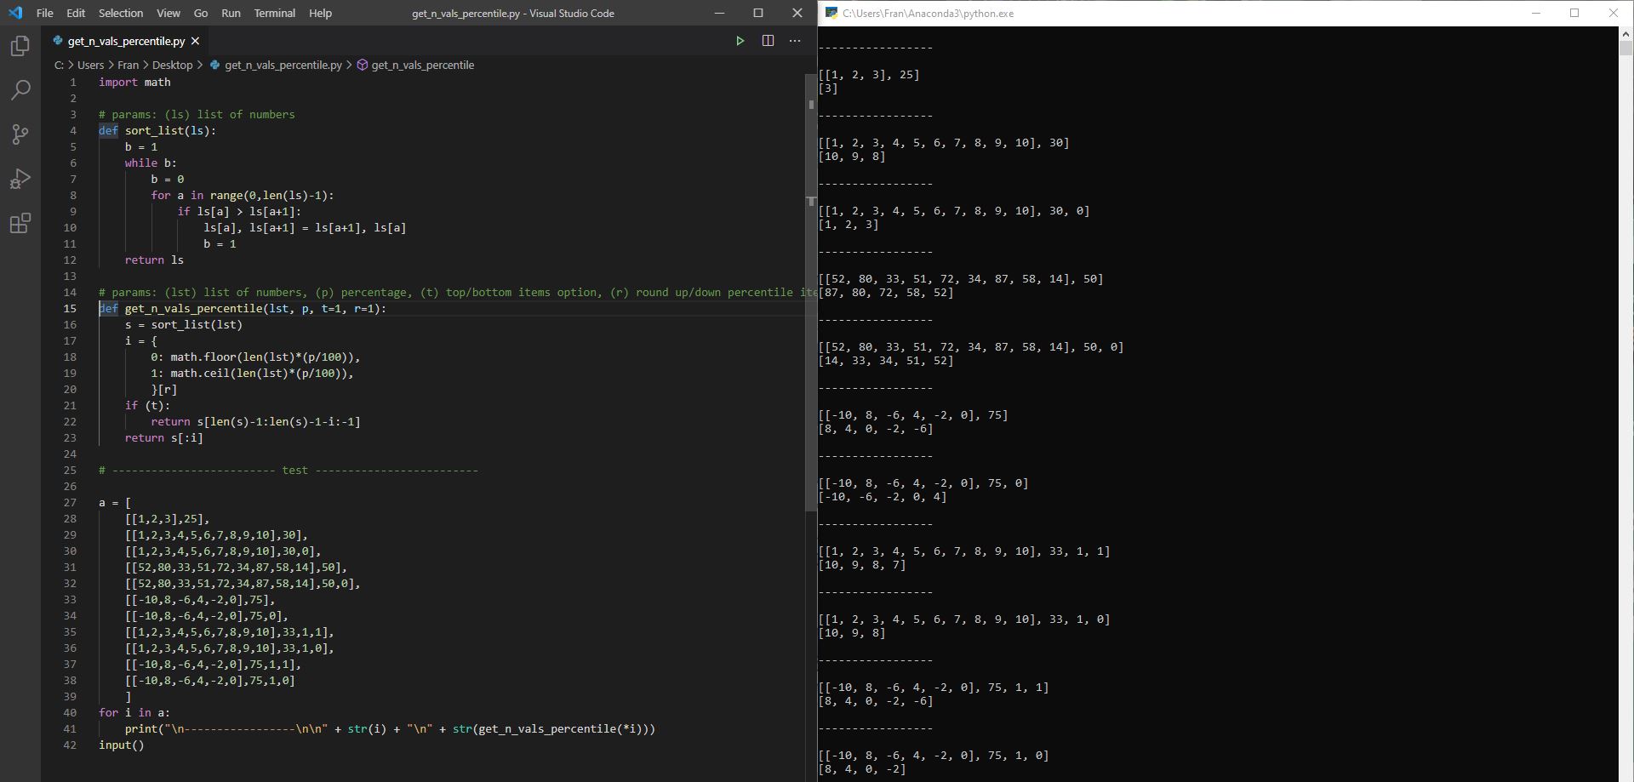Viewport: 1634px width, 782px height.
Task: Open the Source Control view
Action: coord(20,134)
